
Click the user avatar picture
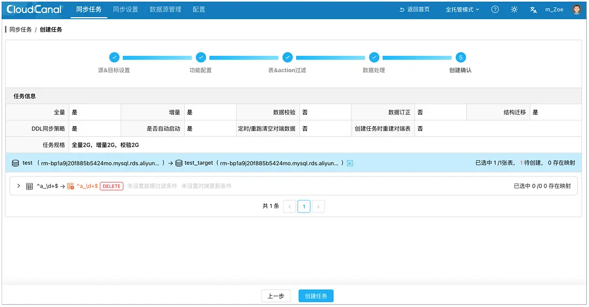click(576, 10)
